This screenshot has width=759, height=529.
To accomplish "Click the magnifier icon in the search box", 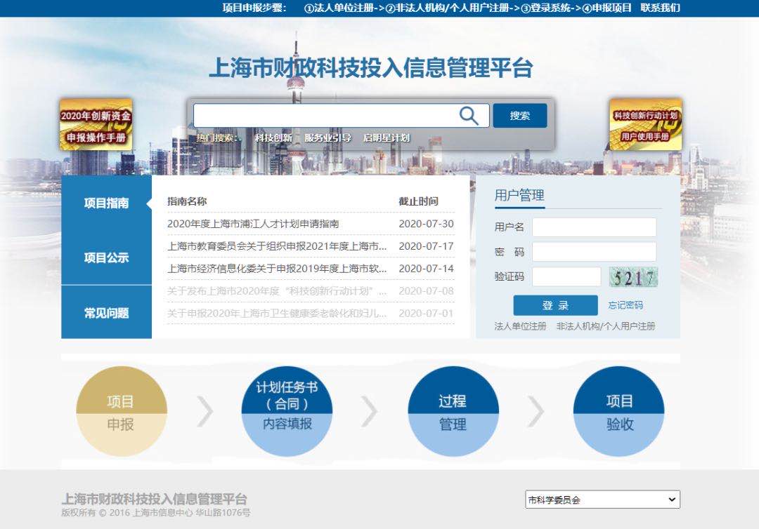I will pos(469,116).
